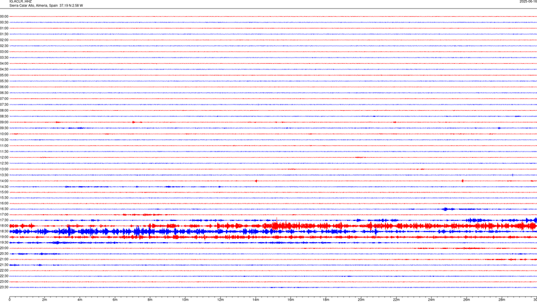Select the 13:30 time row label
The image size is (537, 302).
click(x=4, y=175)
